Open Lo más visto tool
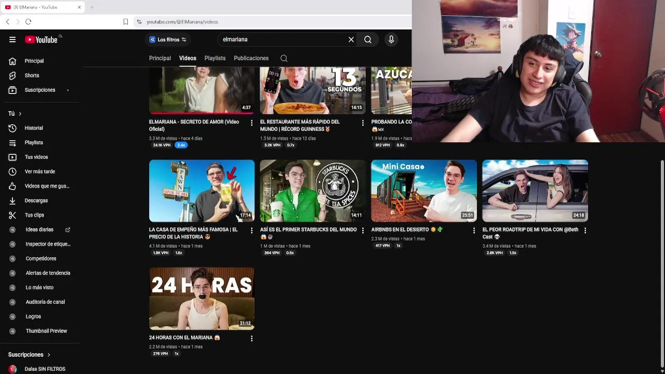 point(39,287)
